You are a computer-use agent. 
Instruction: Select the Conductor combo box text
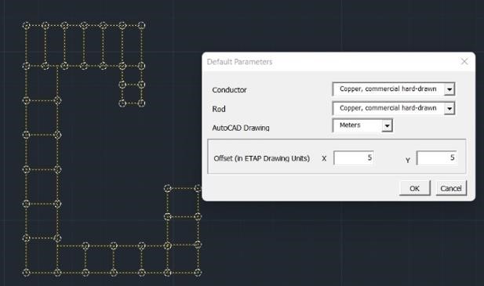(388, 89)
